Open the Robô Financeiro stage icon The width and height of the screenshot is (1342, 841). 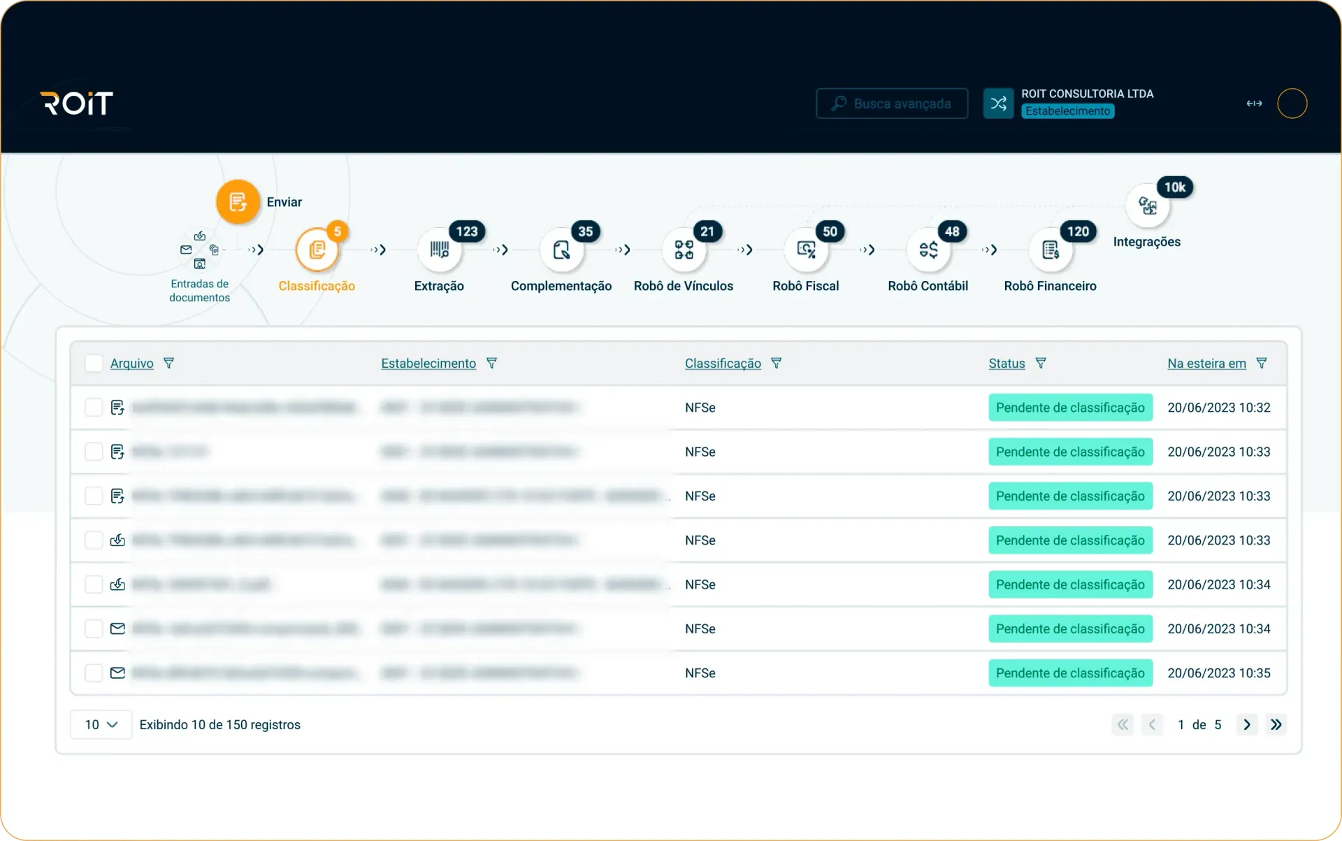pos(1051,250)
